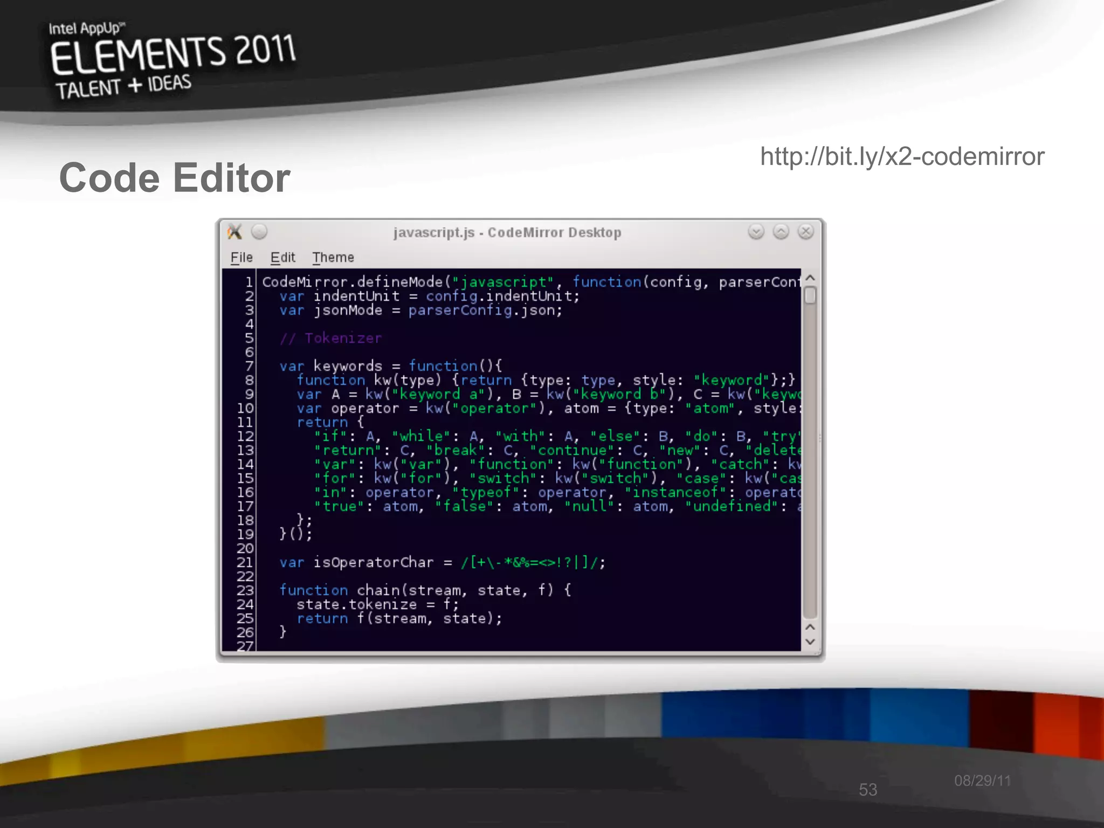Click line number 1 in gutter
The height and width of the screenshot is (828, 1104).
pos(249,282)
